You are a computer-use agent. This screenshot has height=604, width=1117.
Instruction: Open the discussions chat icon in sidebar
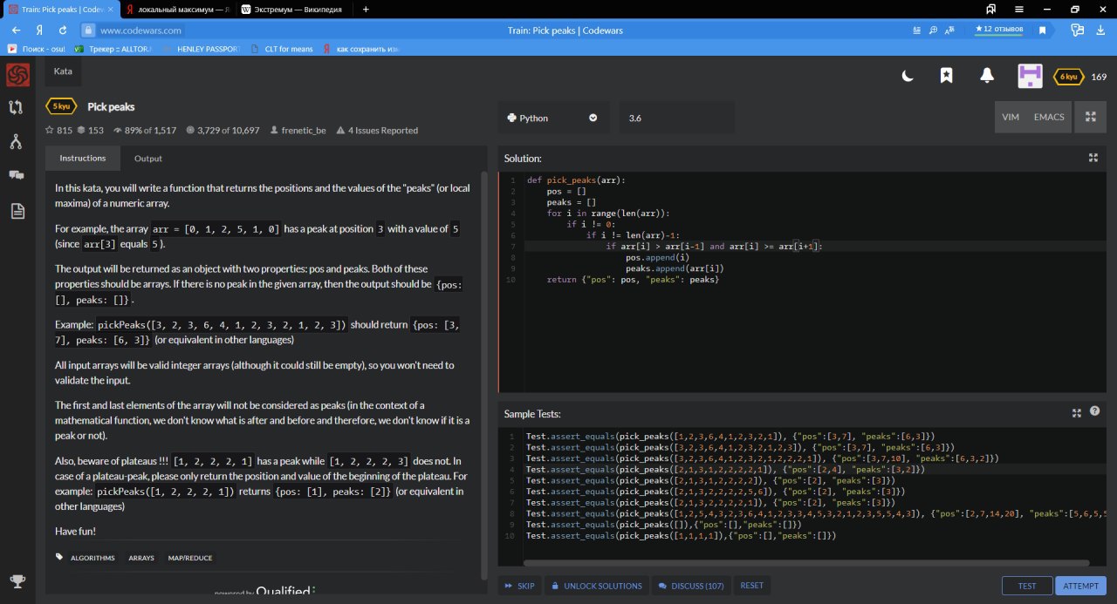tap(16, 175)
